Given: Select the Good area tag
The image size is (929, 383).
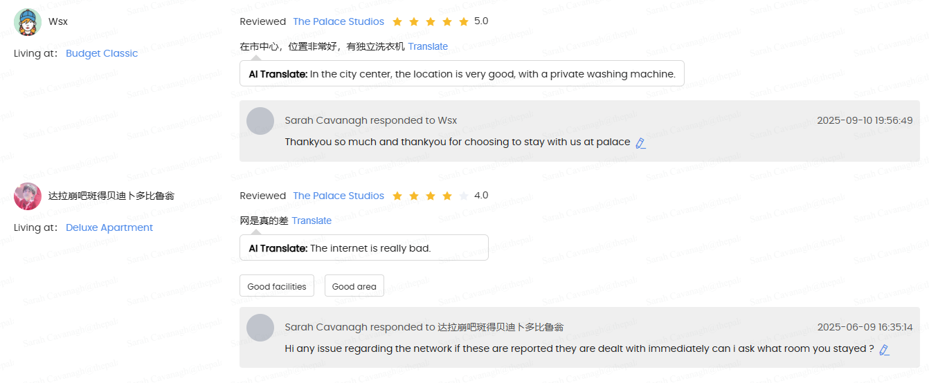Looking at the screenshot, I should click(354, 286).
